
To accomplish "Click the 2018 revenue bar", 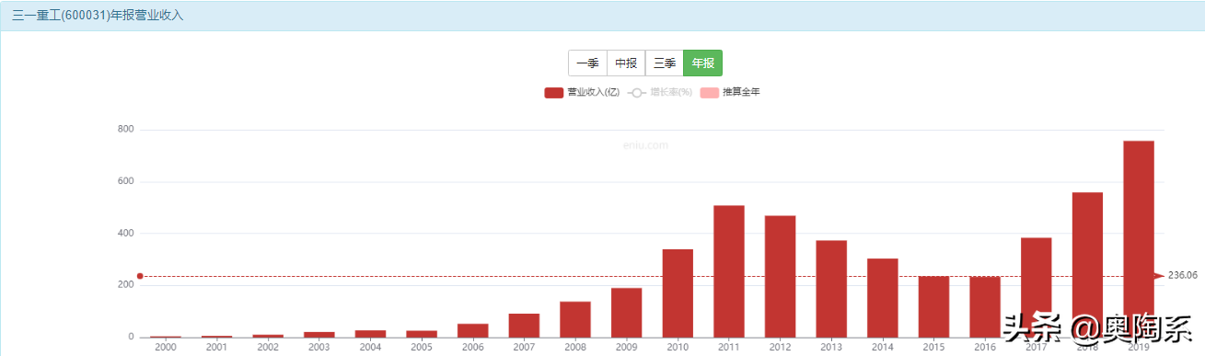I will click(x=1087, y=265).
